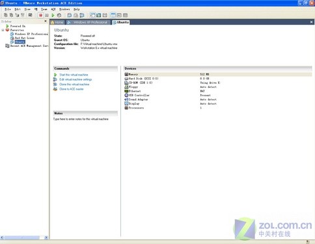Screen dimensions: 315x244
Task: Click the Floppy device icon
Action: [x=126, y=87]
